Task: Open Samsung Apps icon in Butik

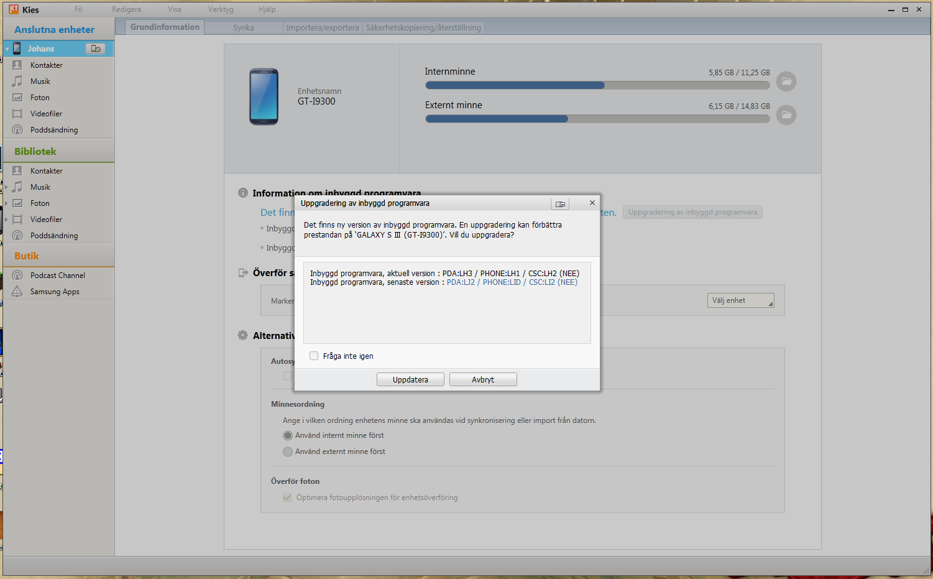Action: click(17, 291)
